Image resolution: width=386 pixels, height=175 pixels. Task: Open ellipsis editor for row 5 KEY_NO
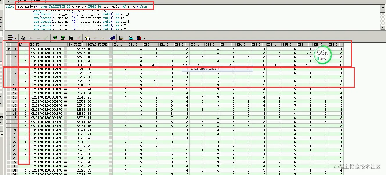[x=65, y=65]
